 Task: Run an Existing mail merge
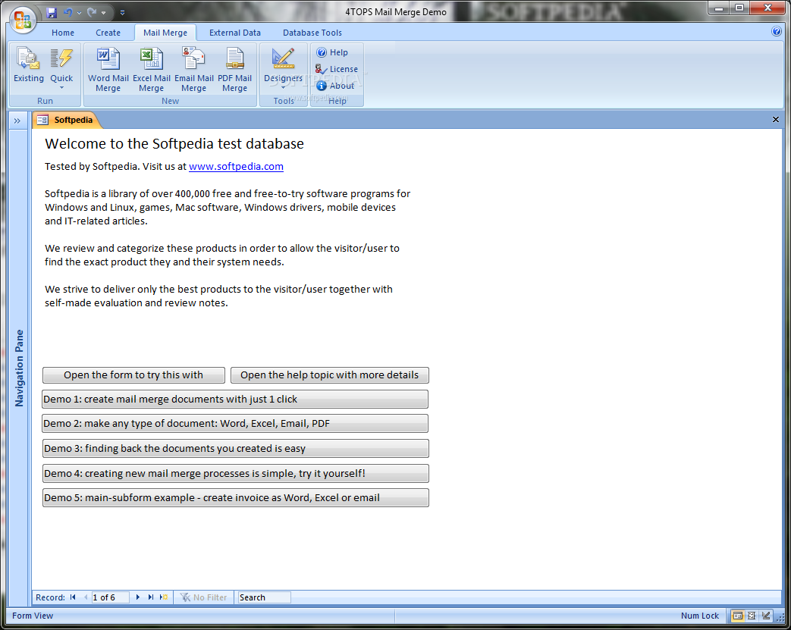28,64
